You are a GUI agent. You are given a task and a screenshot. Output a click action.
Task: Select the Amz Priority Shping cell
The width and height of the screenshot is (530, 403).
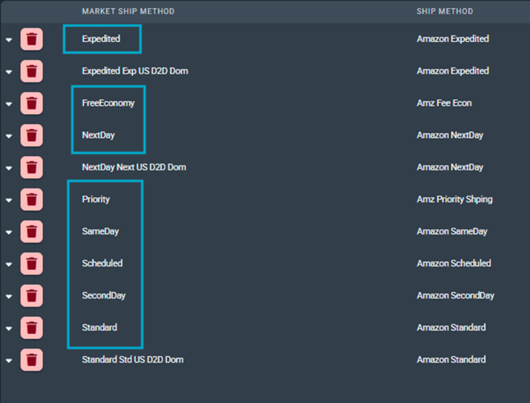[x=454, y=200]
